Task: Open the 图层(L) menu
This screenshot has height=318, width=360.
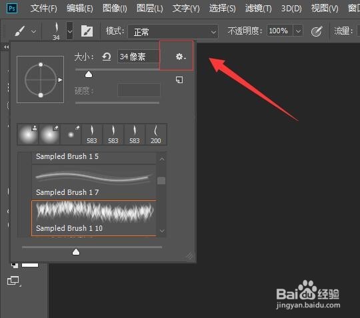Action: point(149,9)
